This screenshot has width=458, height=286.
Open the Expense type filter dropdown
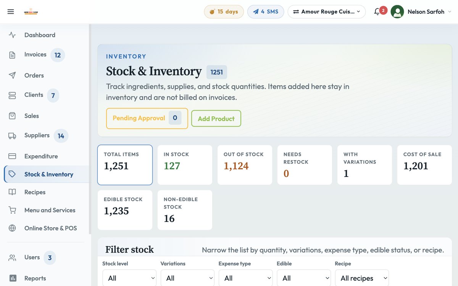245,278
